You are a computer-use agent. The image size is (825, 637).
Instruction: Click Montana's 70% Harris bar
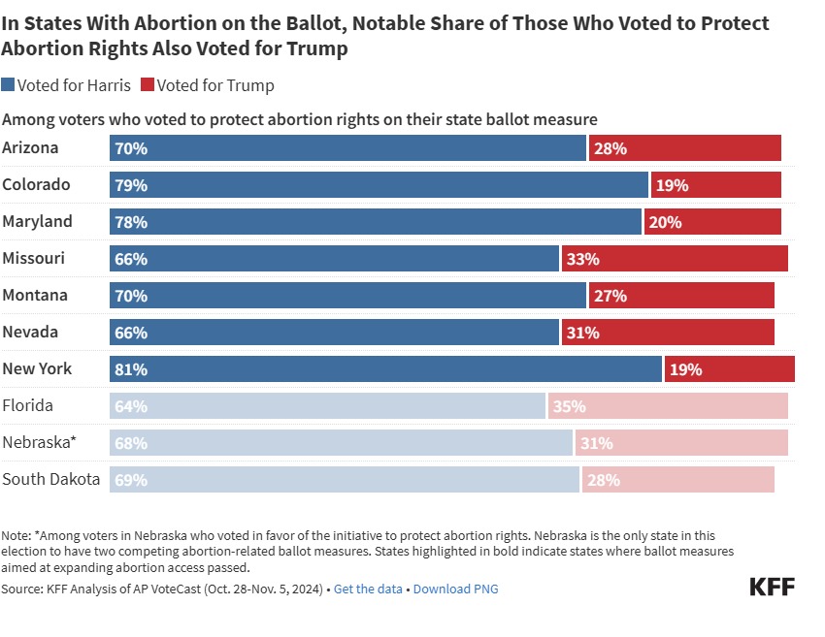coord(347,296)
